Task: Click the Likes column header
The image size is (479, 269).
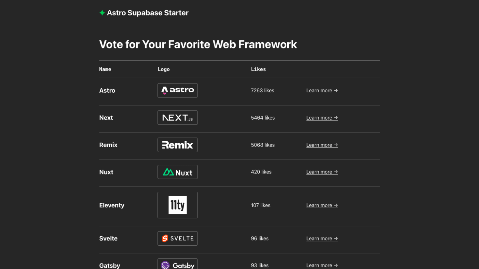Action: click(258, 69)
